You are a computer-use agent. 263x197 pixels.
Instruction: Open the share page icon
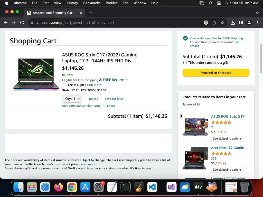pyautogui.click(x=214, y=23)
